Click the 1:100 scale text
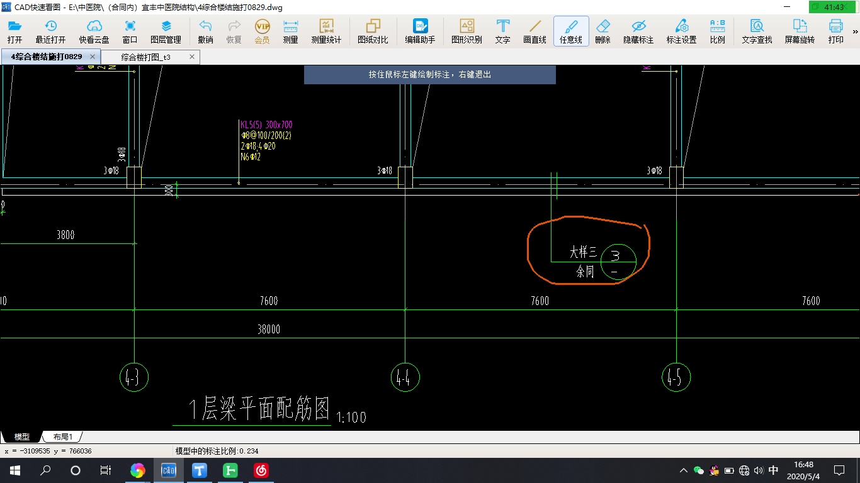Viewport: 860px width, 483px height. click(x=351, y=417)
